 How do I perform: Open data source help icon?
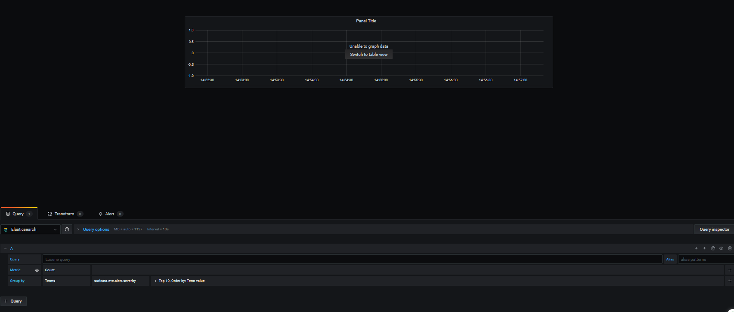(x=67, y=229)
